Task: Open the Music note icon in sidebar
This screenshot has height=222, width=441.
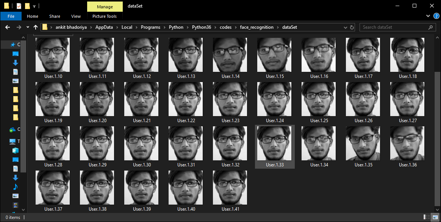Action: pyautogui.click(x=16, y=186)
